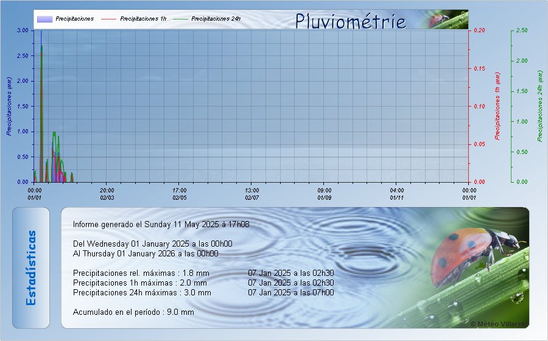Click the Estadísticas side label
Screen dimensions: 548x341
click(x=31, y=268)
